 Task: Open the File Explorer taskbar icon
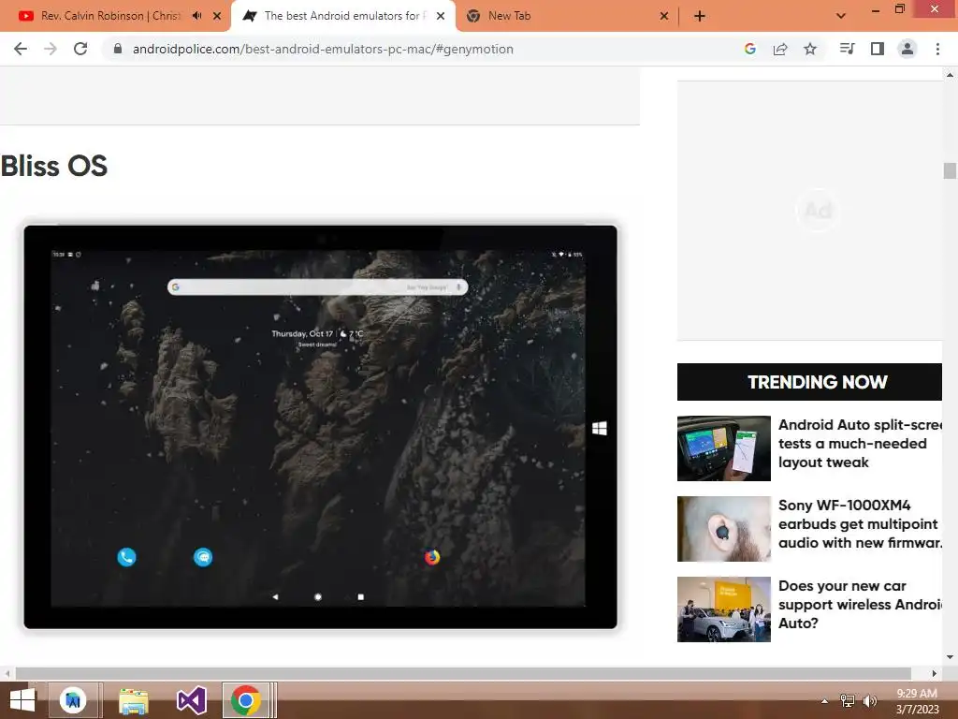point(133,700)
